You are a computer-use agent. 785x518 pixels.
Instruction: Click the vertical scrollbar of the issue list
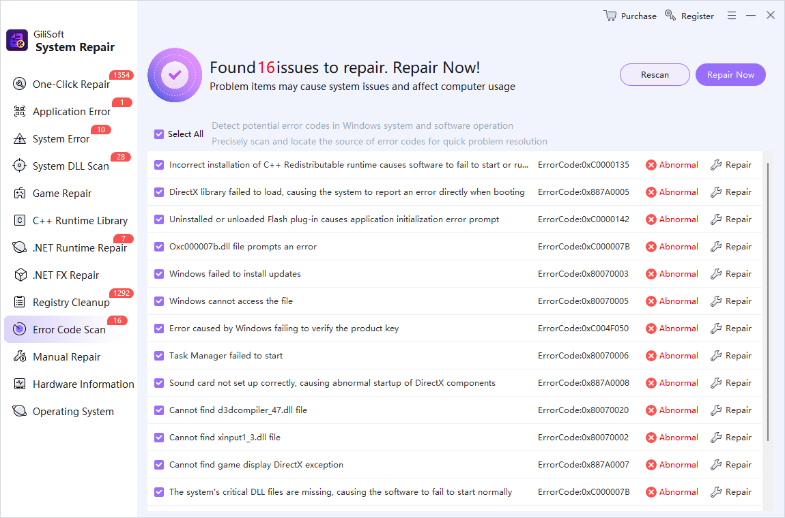coord(768,301)
